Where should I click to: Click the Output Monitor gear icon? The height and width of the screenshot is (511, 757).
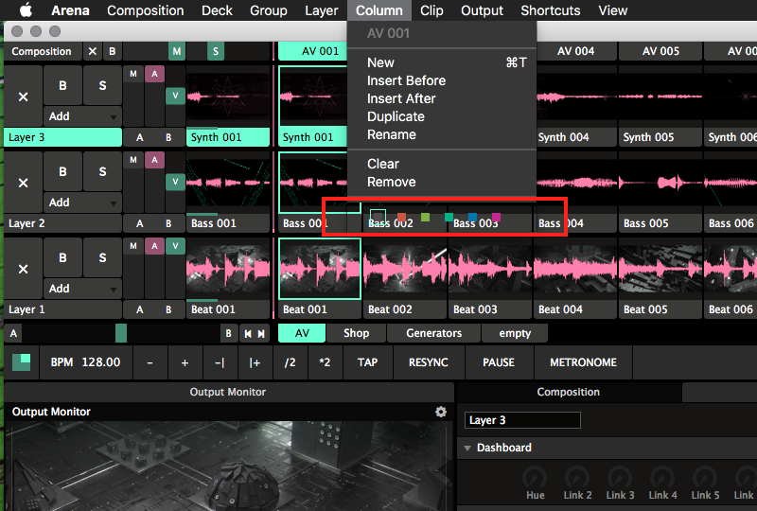coord(440,412)
